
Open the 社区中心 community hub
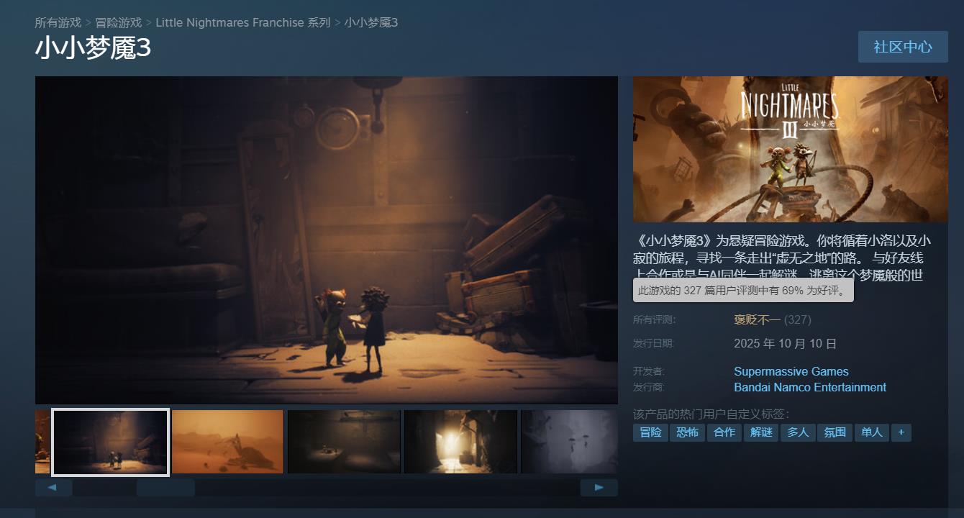click(x=902, y=47)
